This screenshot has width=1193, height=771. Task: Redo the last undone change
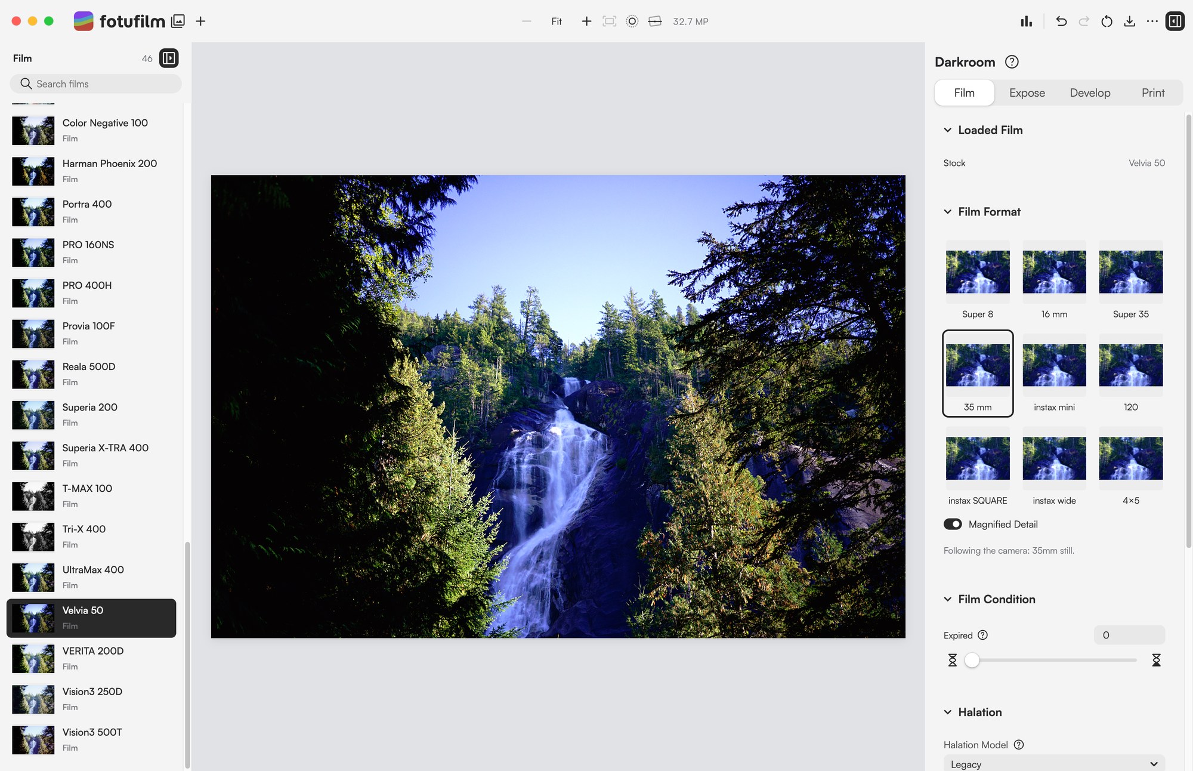pyautogui.click(x=1084, y=21)
